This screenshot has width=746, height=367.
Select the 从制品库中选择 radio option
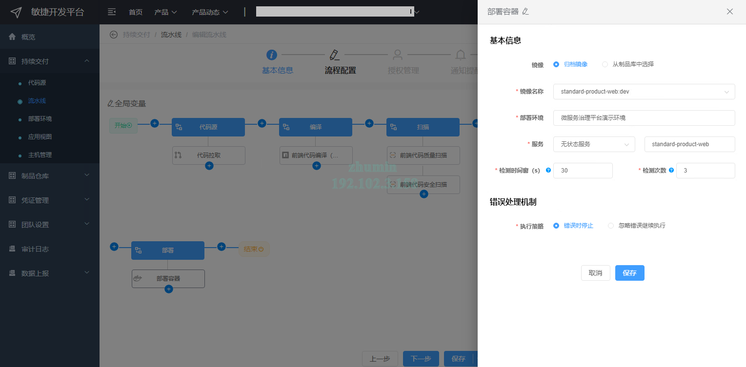pos(605,64)
